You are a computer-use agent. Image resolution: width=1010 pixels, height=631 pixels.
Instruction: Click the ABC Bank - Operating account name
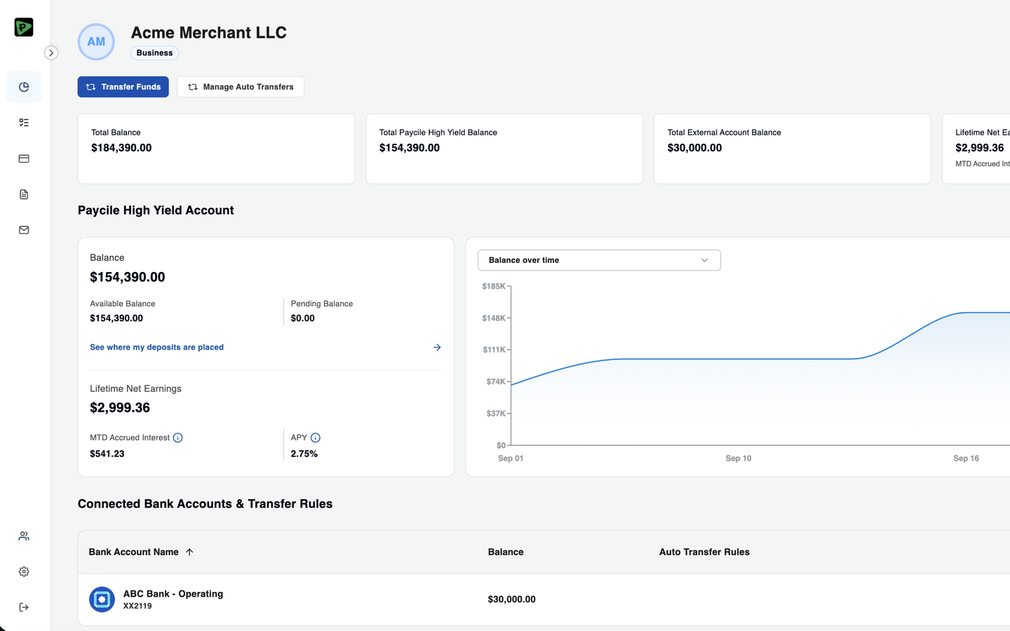[x=173, y=594]
